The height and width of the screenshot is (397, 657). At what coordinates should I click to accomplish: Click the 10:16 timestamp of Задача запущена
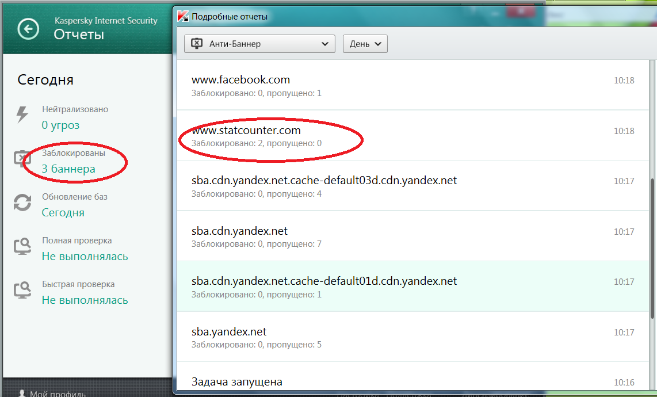point(624,382)
